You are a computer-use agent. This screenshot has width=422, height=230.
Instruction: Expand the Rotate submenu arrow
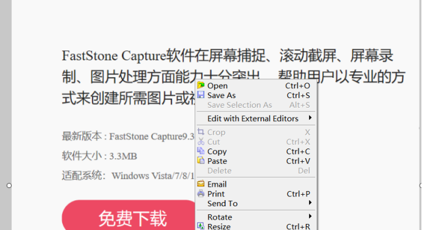[x=310, y=217]
